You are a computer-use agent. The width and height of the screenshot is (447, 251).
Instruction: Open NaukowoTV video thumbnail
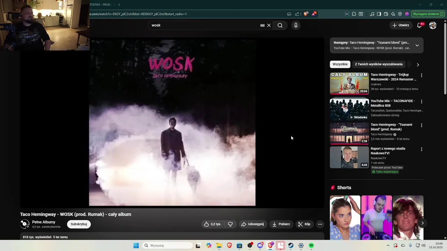349,157
